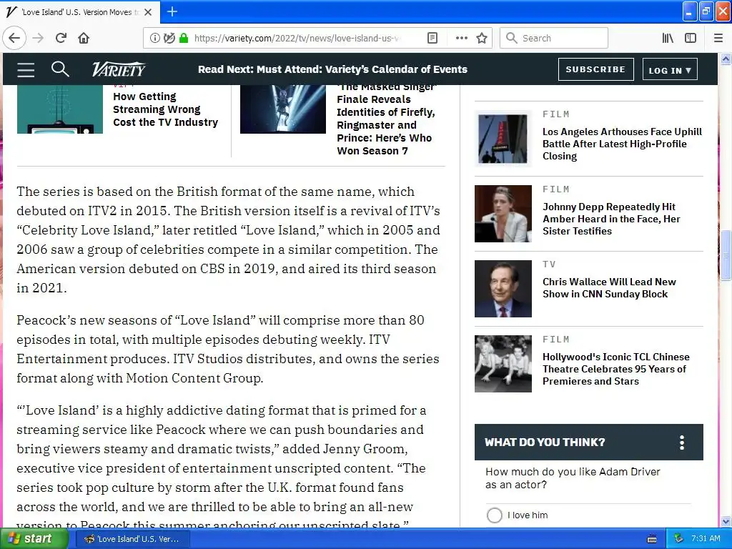Grab the vertical scrollbar thumb
Image resolution: width=732 pixels, height=549 pixels.
point(726,255)
